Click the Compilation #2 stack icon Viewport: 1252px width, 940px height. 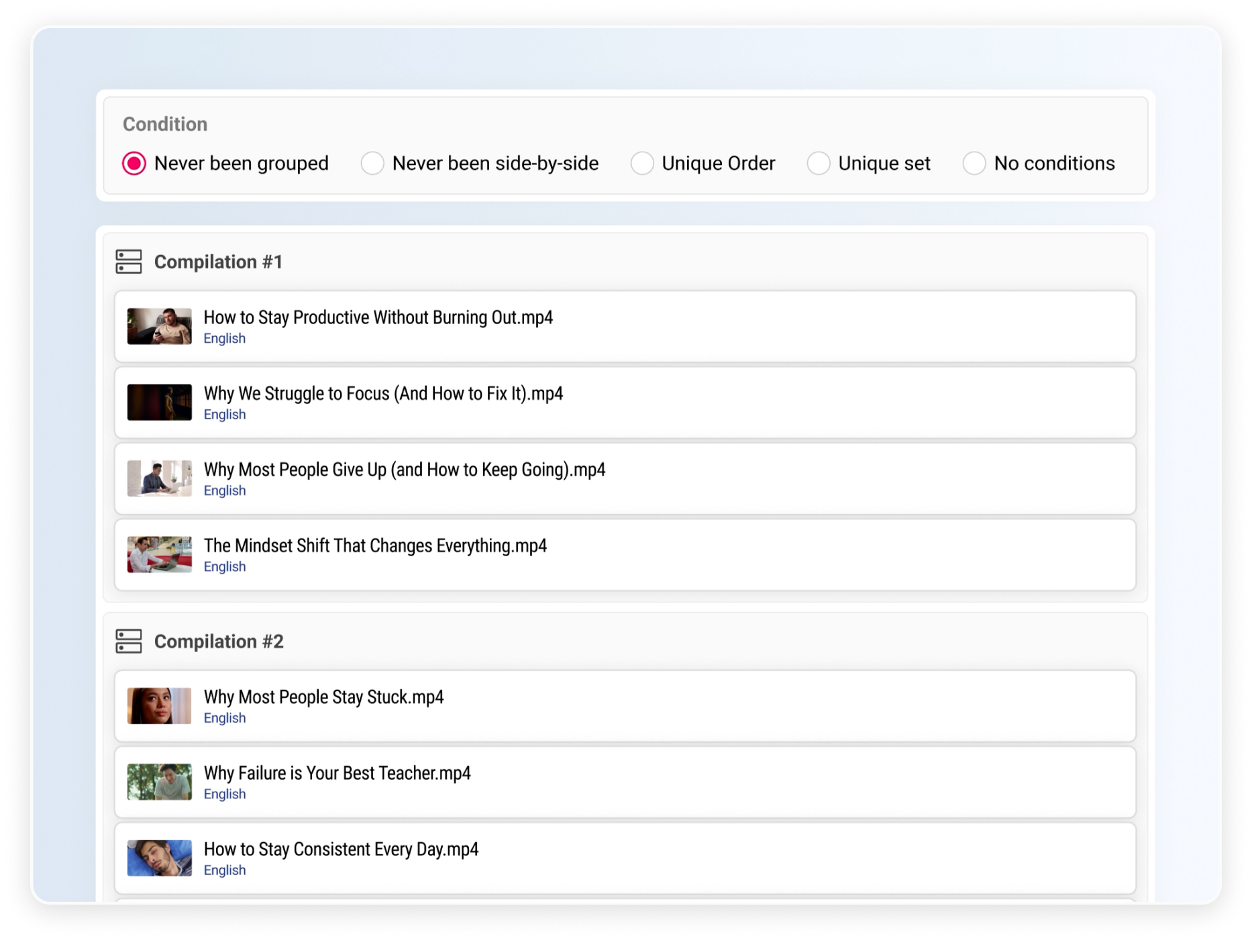[129, 641]
